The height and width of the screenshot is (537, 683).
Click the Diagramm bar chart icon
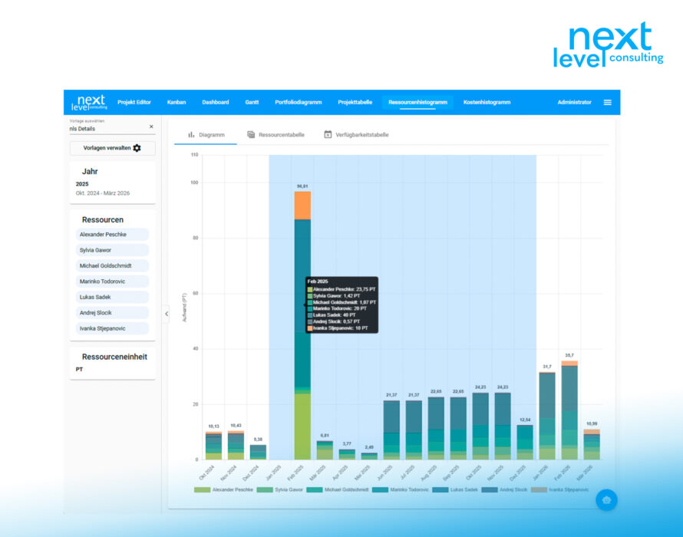pyautogui.click(x=191, y=134)
